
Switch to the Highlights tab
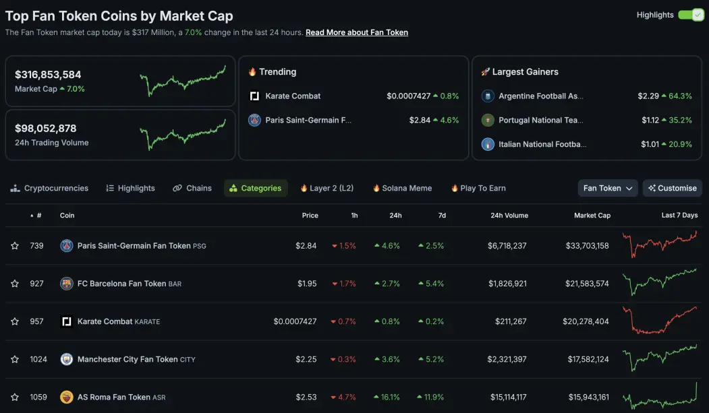pos(130,188)
